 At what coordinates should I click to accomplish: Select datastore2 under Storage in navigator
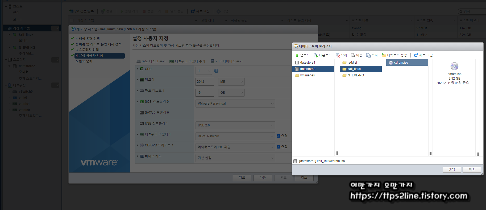(27, 66)
